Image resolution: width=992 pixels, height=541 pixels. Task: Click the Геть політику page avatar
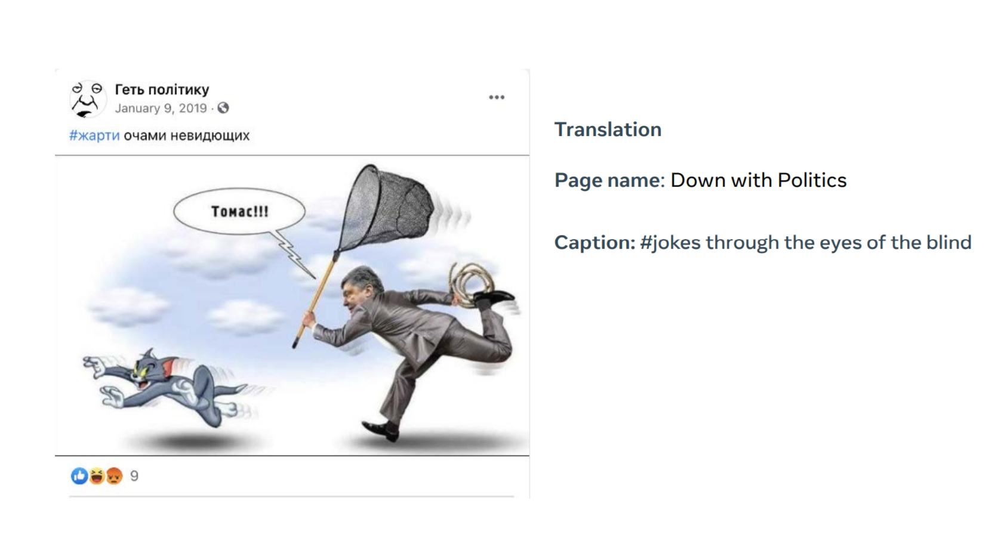click(88, 99)
